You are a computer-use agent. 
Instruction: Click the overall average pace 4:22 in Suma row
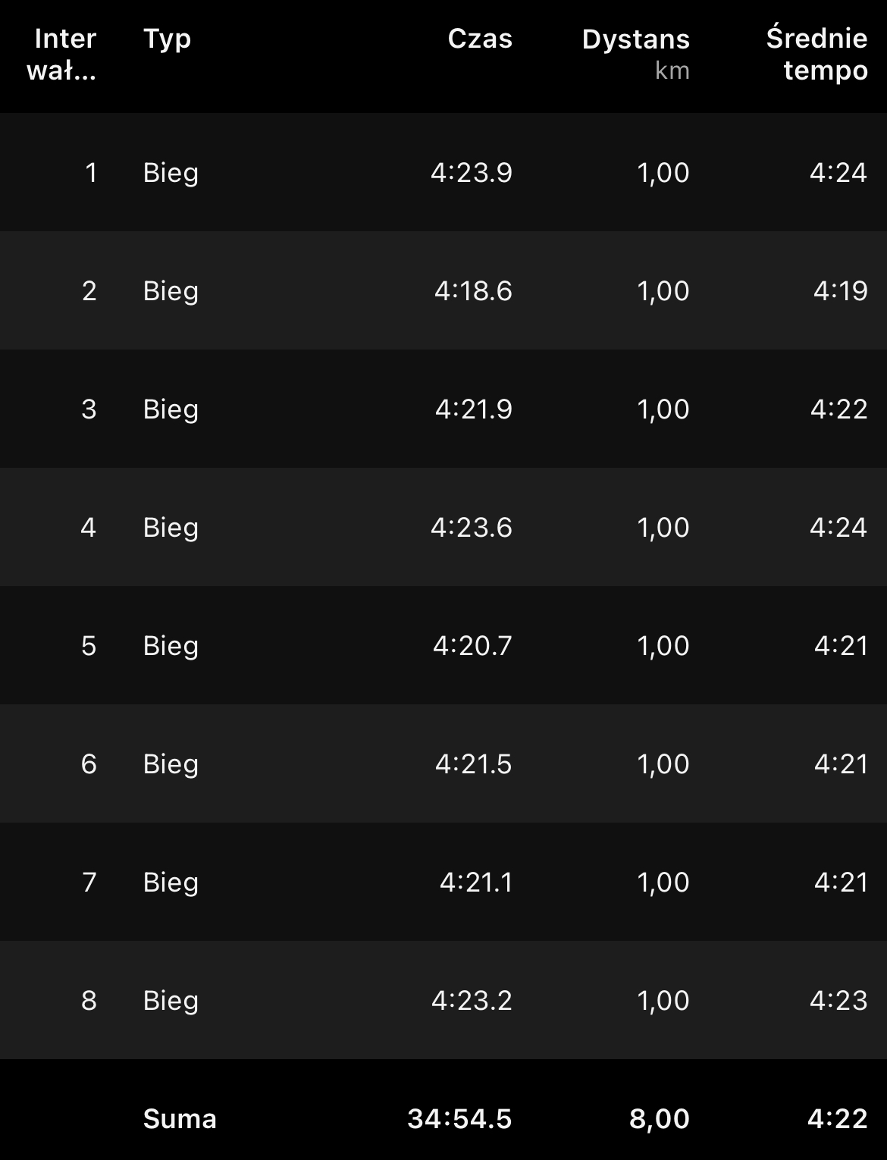(x=837, y=1119)
